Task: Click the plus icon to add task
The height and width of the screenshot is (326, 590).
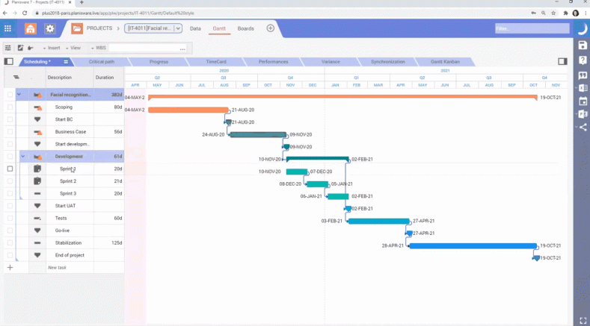Action: (x=10, y=267)
